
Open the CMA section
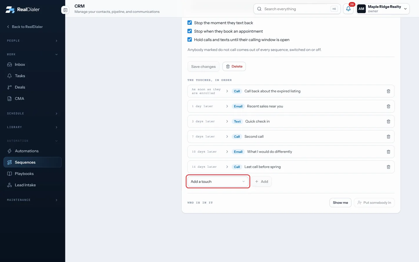pos(33,99)
